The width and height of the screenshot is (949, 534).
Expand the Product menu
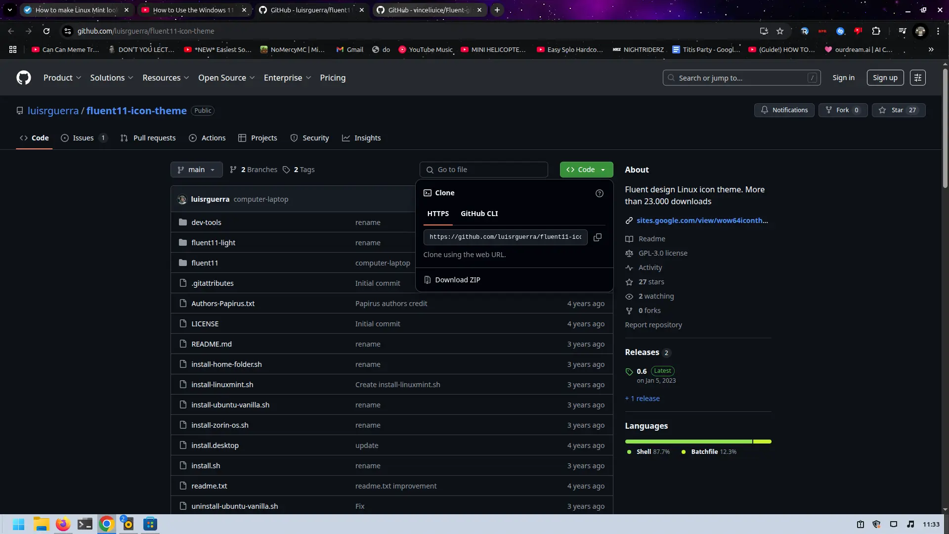point(62,78)
